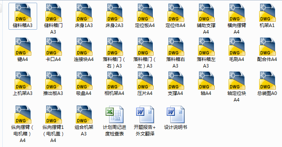The image size is (282, 147).
Task: Select the 开题报告+外文翻译 Word document icon
Action: 145,114
